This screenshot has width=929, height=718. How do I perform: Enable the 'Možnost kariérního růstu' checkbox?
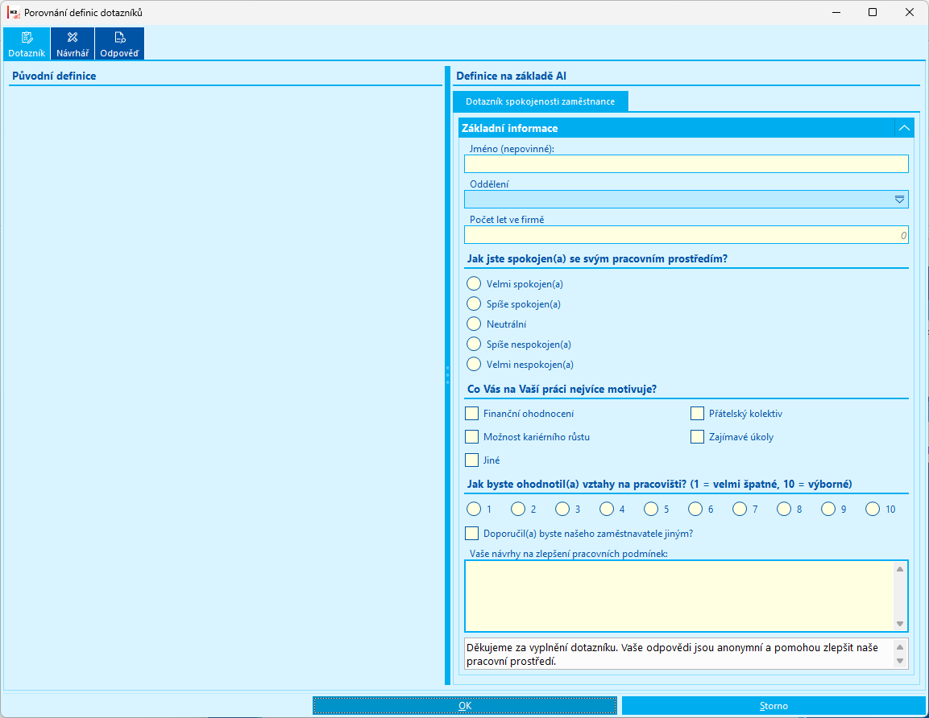pyautogui.click(x=471, y=437)
